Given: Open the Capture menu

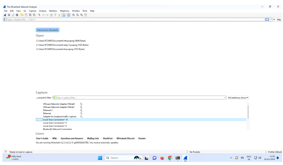Looking at the screenshot, I should [33, 11].
